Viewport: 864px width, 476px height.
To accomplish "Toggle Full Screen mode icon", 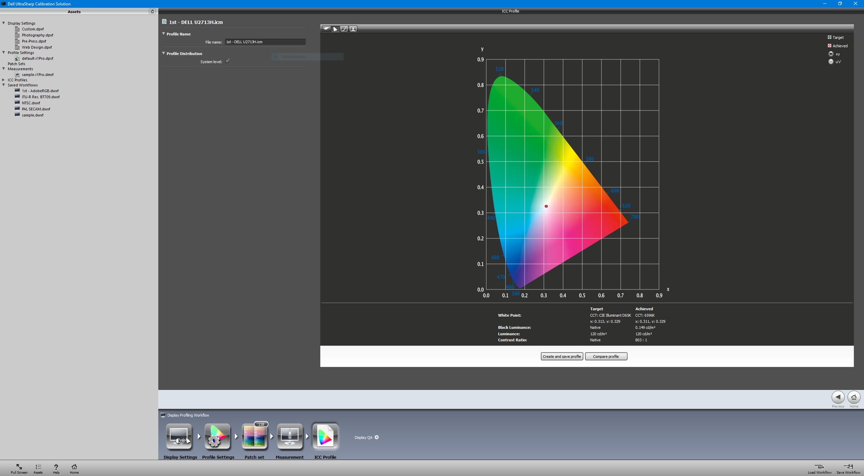I will click(19, 467).
